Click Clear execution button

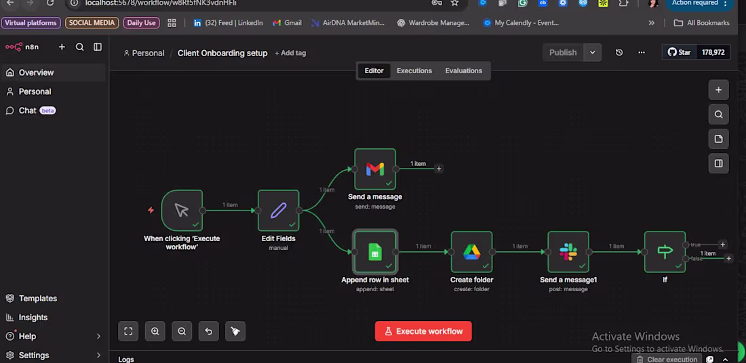[x=667, y=360]
